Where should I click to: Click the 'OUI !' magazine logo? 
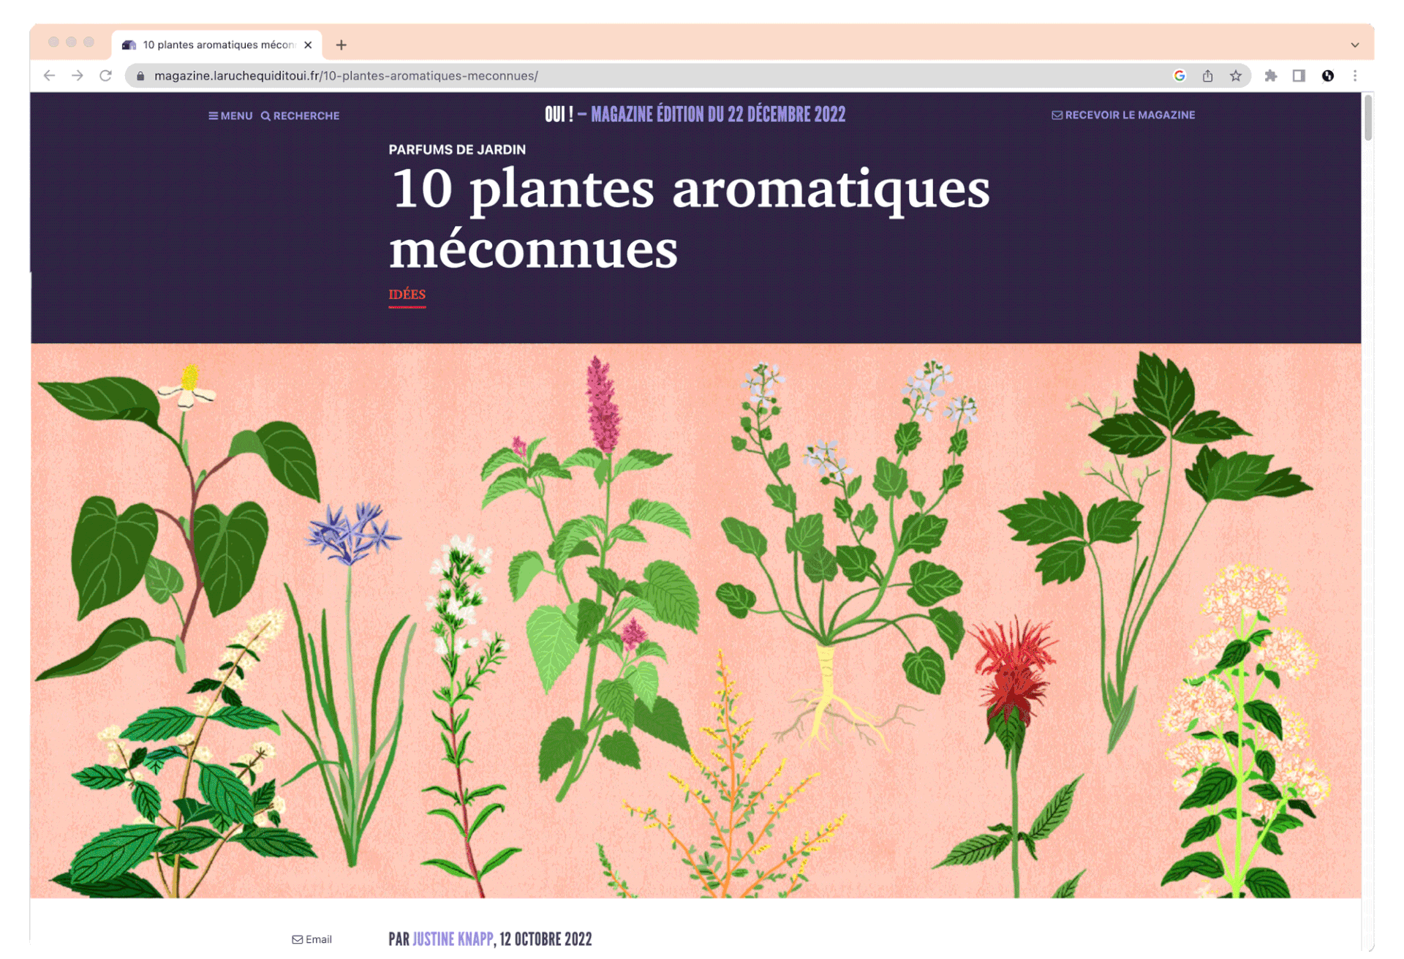point(559,114)
